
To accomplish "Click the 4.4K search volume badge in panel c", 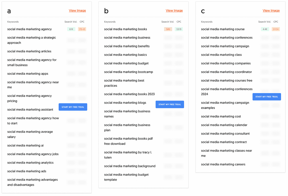I will pos(265,29).
